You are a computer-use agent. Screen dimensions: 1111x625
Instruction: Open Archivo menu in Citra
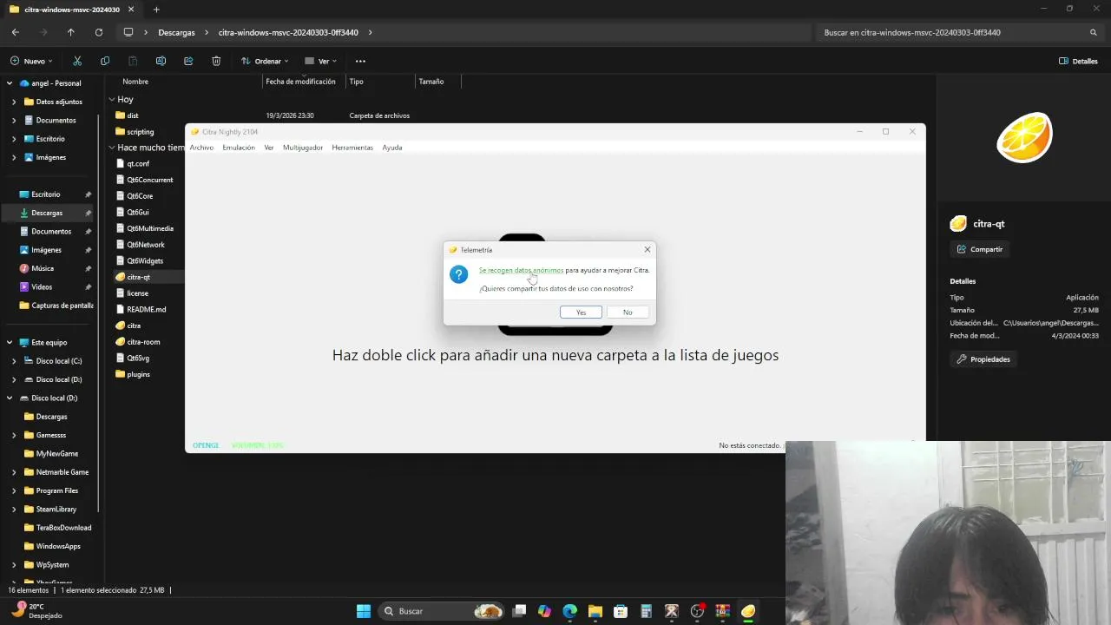201,148
